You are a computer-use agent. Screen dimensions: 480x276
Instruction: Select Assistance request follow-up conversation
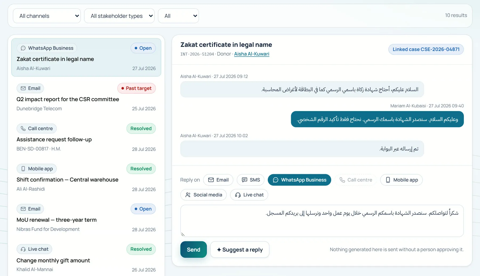86,138
